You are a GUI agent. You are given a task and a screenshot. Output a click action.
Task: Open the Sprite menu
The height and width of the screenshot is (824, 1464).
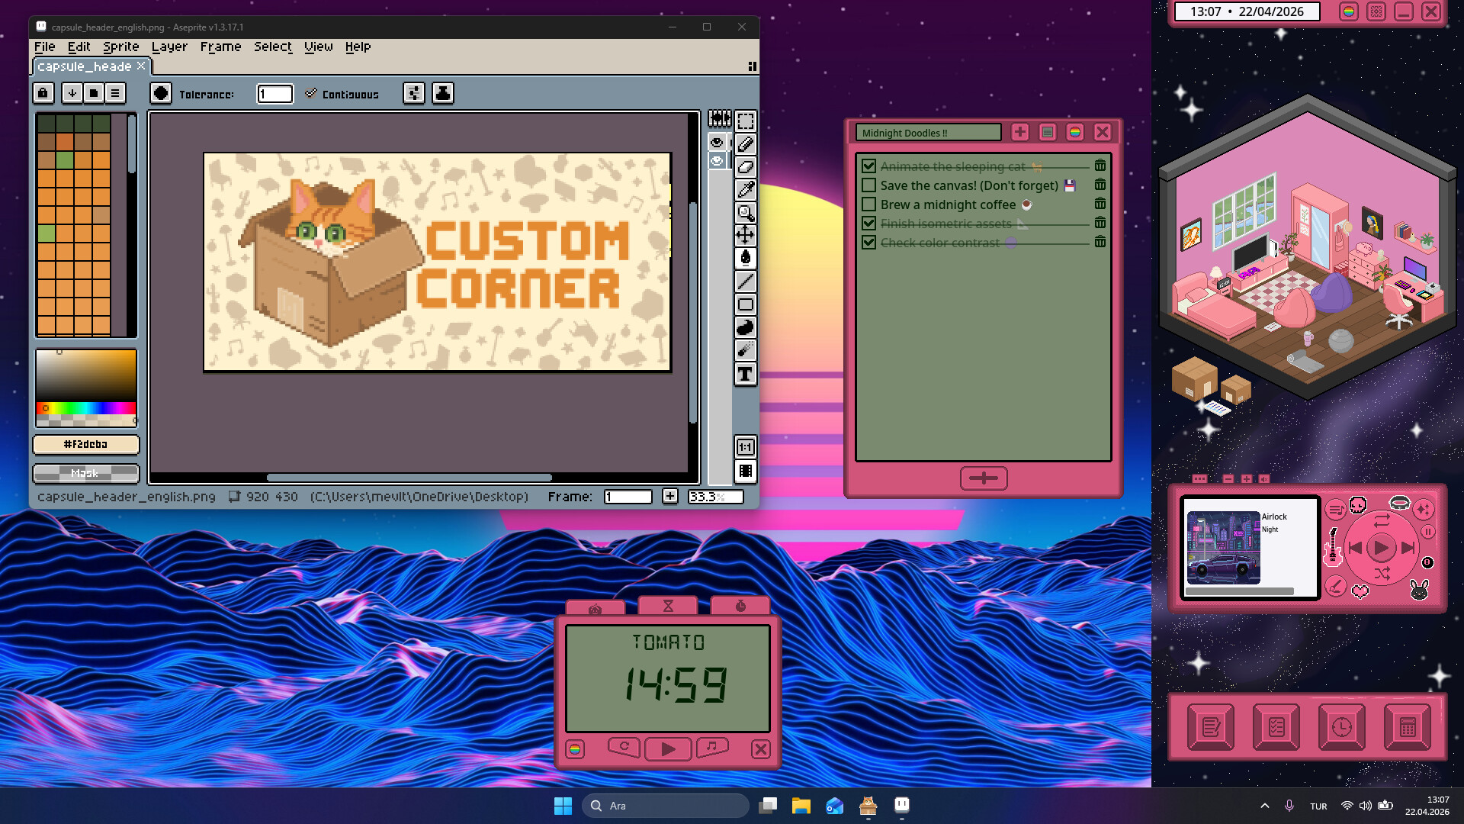[120, 47]
